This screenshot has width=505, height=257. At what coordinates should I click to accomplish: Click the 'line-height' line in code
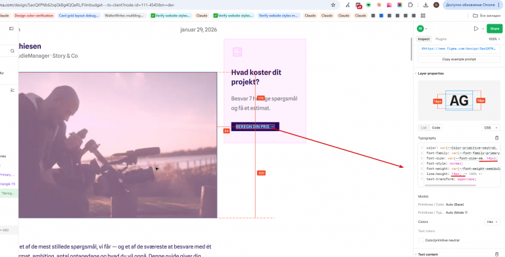[x=454, y=174]
